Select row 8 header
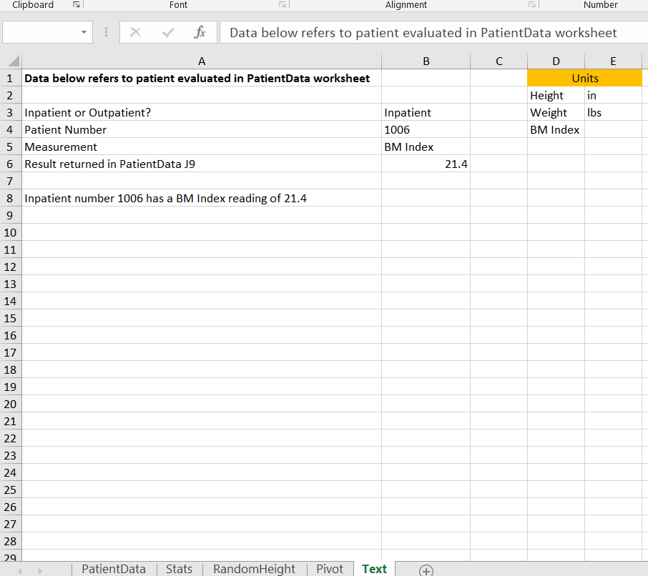Viewport: 648px width, 576px height. [x=10, y=198]
